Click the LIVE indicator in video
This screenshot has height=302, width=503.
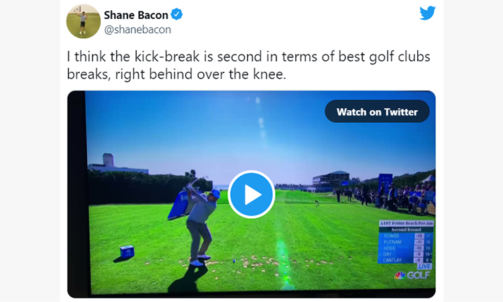coord(424,266)
